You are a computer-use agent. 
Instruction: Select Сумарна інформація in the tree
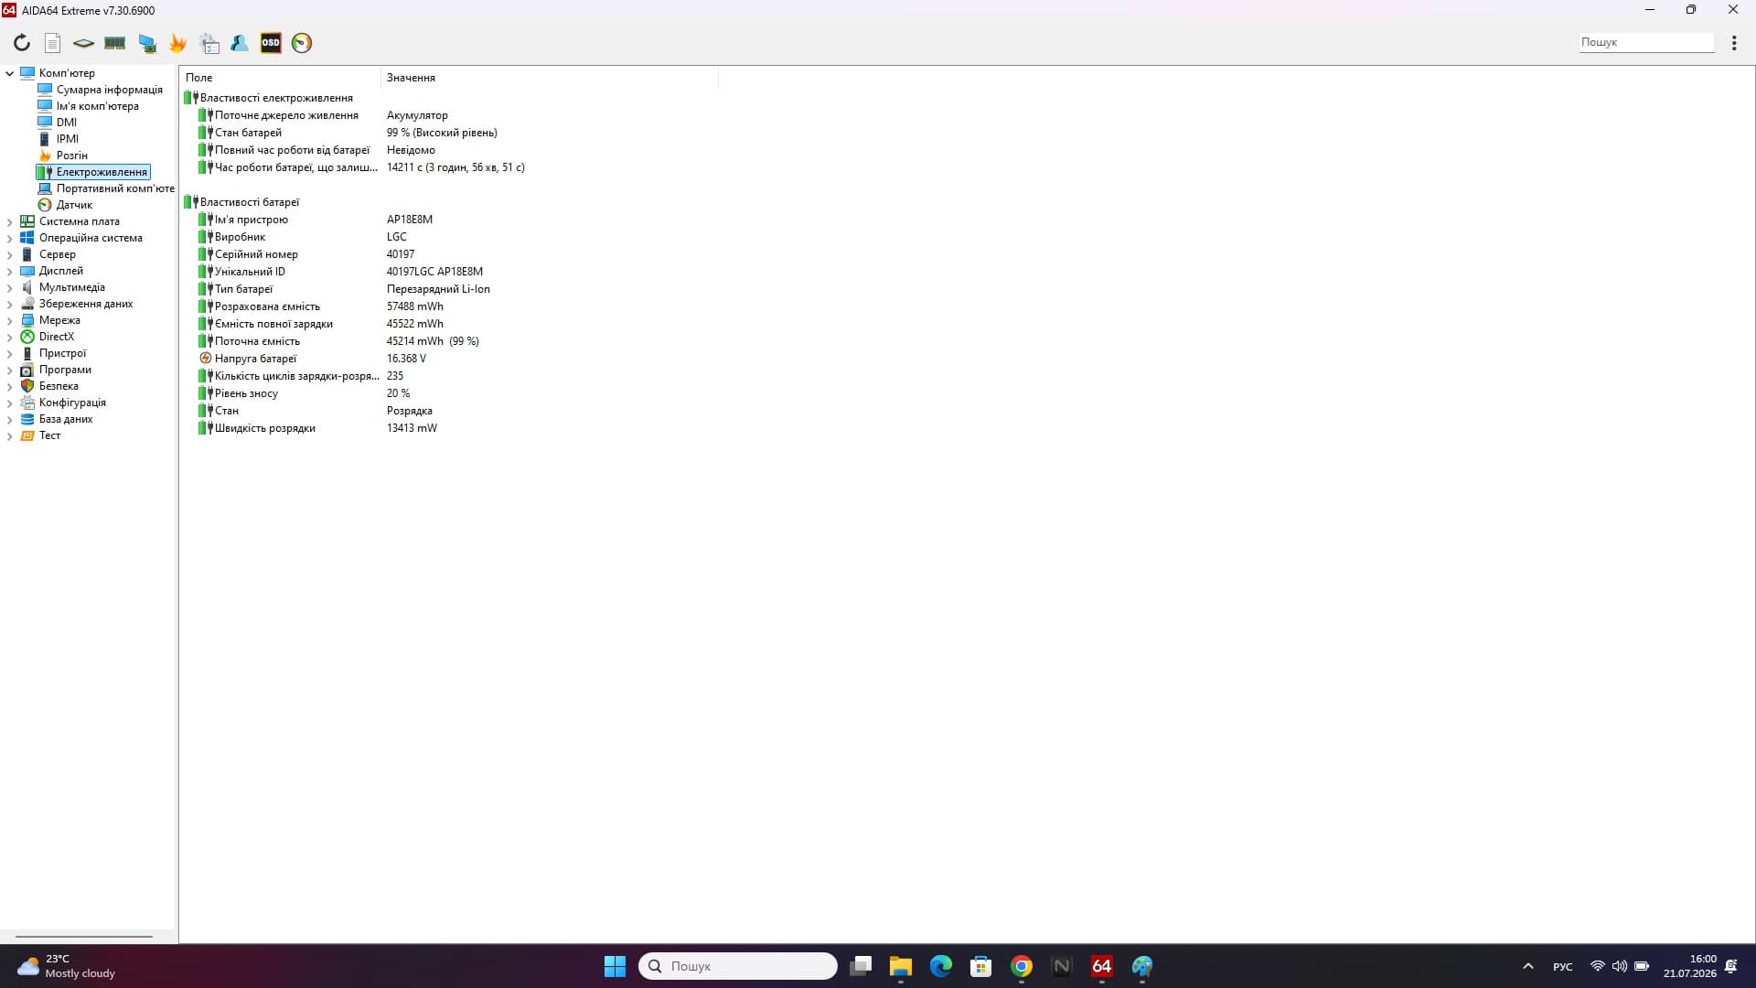(109, 90)
